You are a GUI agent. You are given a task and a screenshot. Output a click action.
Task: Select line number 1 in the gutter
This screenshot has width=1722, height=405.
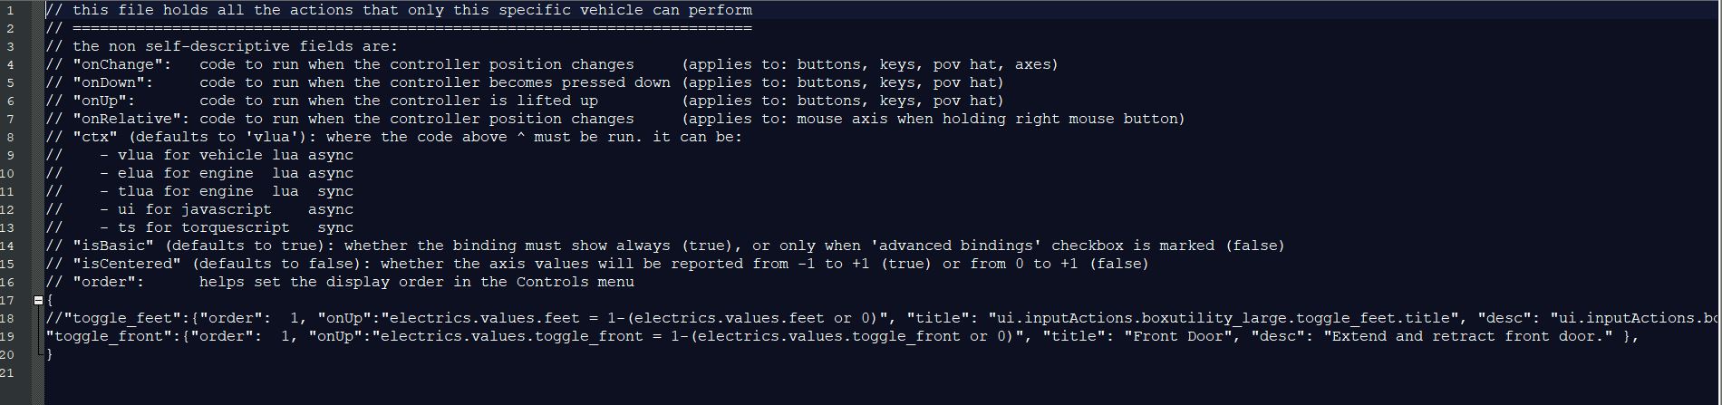[10, 10]
